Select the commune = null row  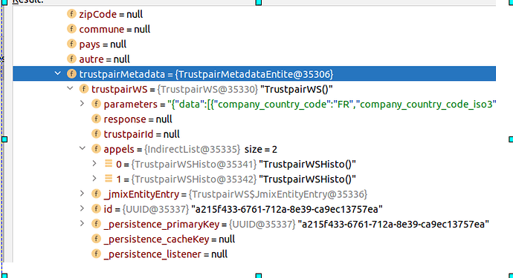pyautogui.click(x=114, y=30)
